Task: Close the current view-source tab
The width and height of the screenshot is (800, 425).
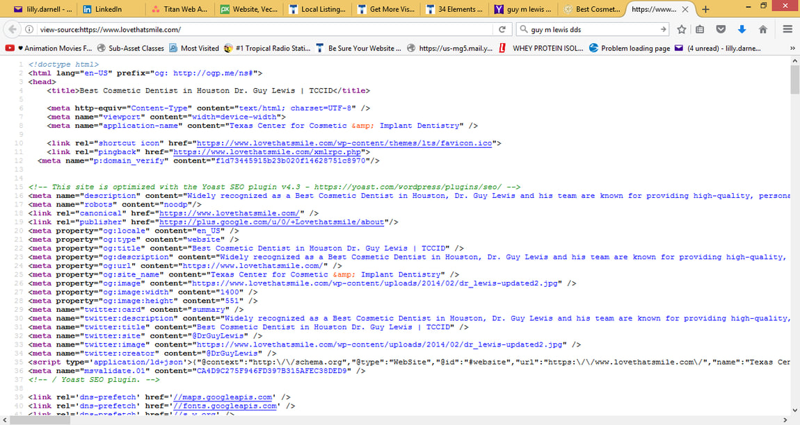Action: click(x=685, y=9)
